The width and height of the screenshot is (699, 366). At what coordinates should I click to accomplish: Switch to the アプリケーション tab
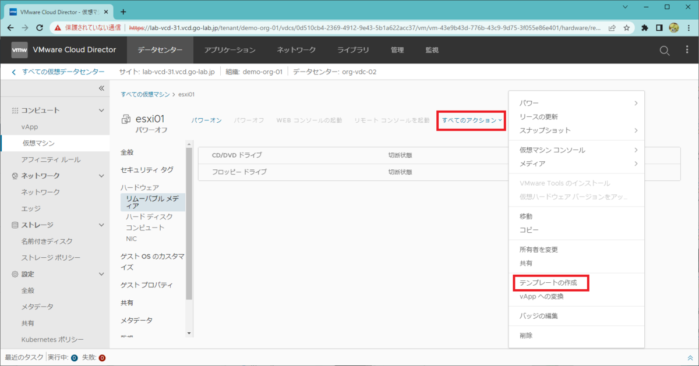230,50
